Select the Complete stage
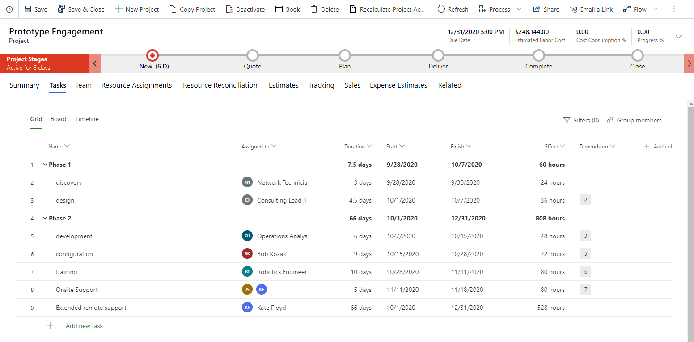The image size is (694, 342). 539,55
